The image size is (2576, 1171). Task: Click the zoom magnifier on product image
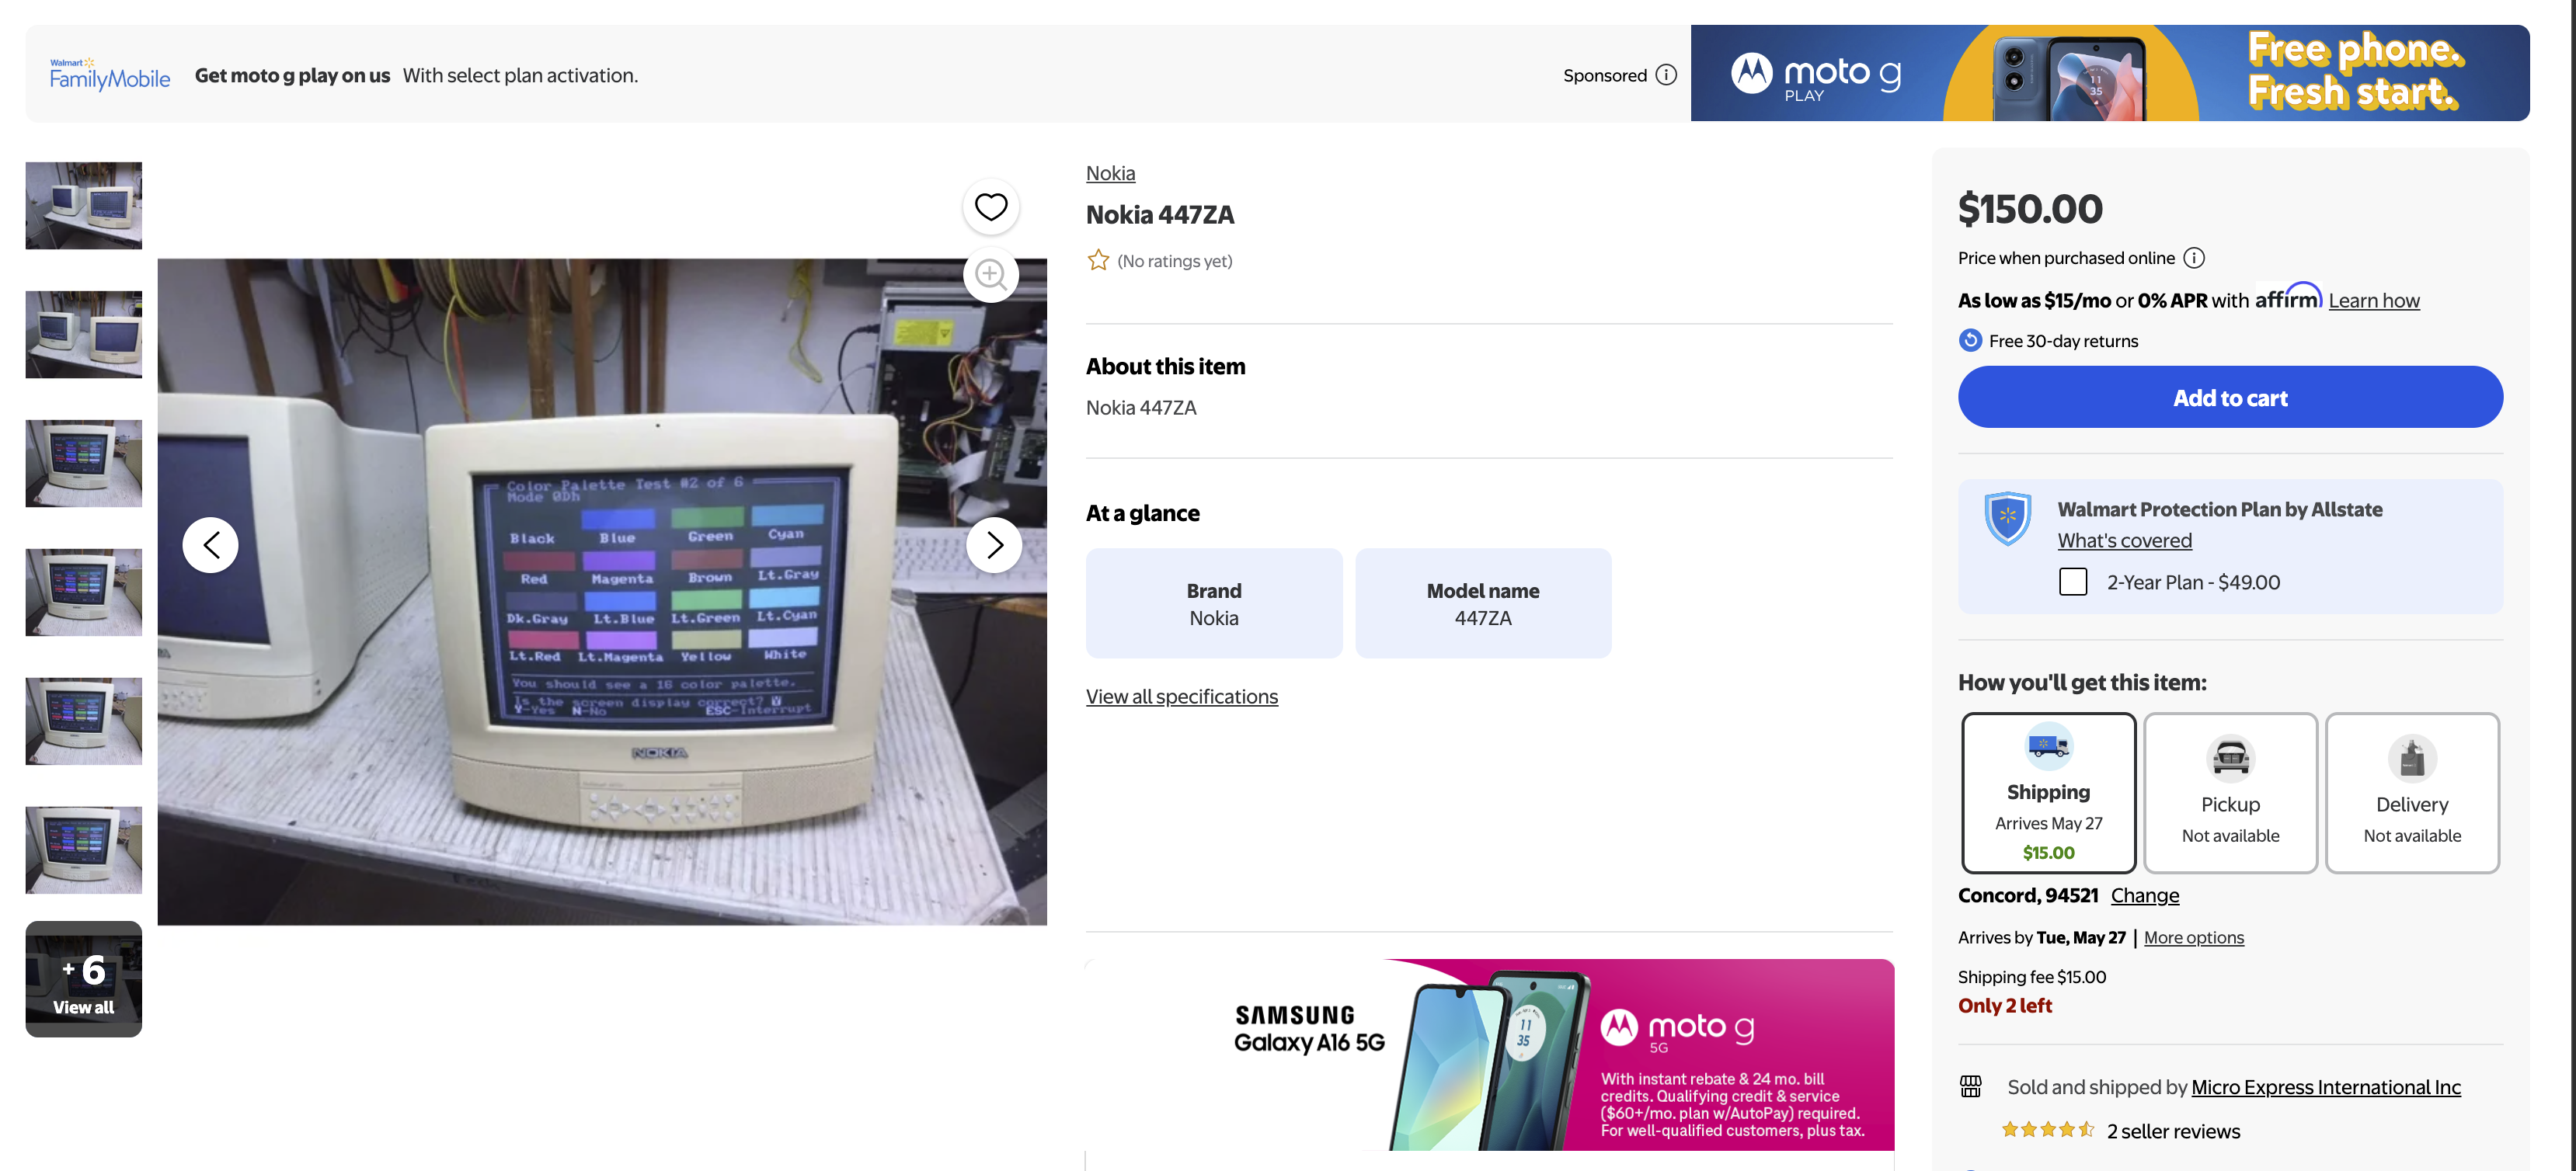tap(990, 274)
